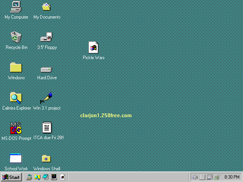Select the Windows folder on desktop
This screenshot has width=243, height=182.
point(16,67)
